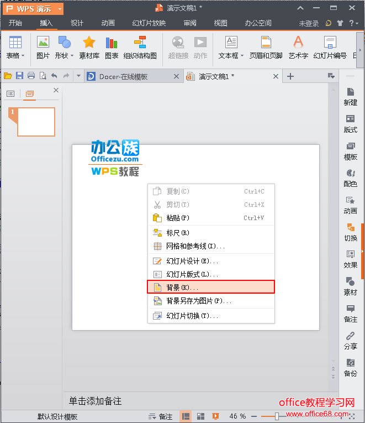Switch to normal view in status bar
Screen dimensions: 365x423
186,416
